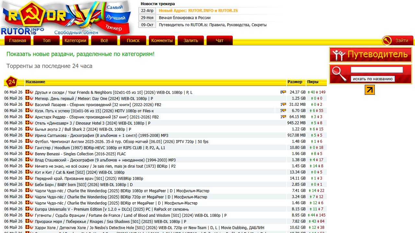The height and width of the screenshot is (233, 415).
Task: Download torrent file for Василий Лазарев сборник
Action: pos(27,104)
